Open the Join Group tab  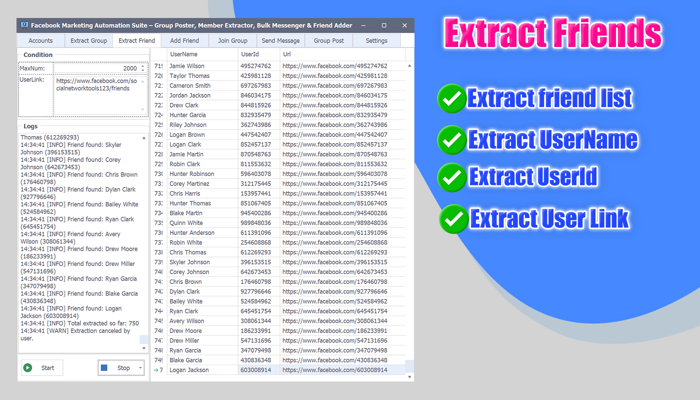pyautogui.click(x=232, y=40)
